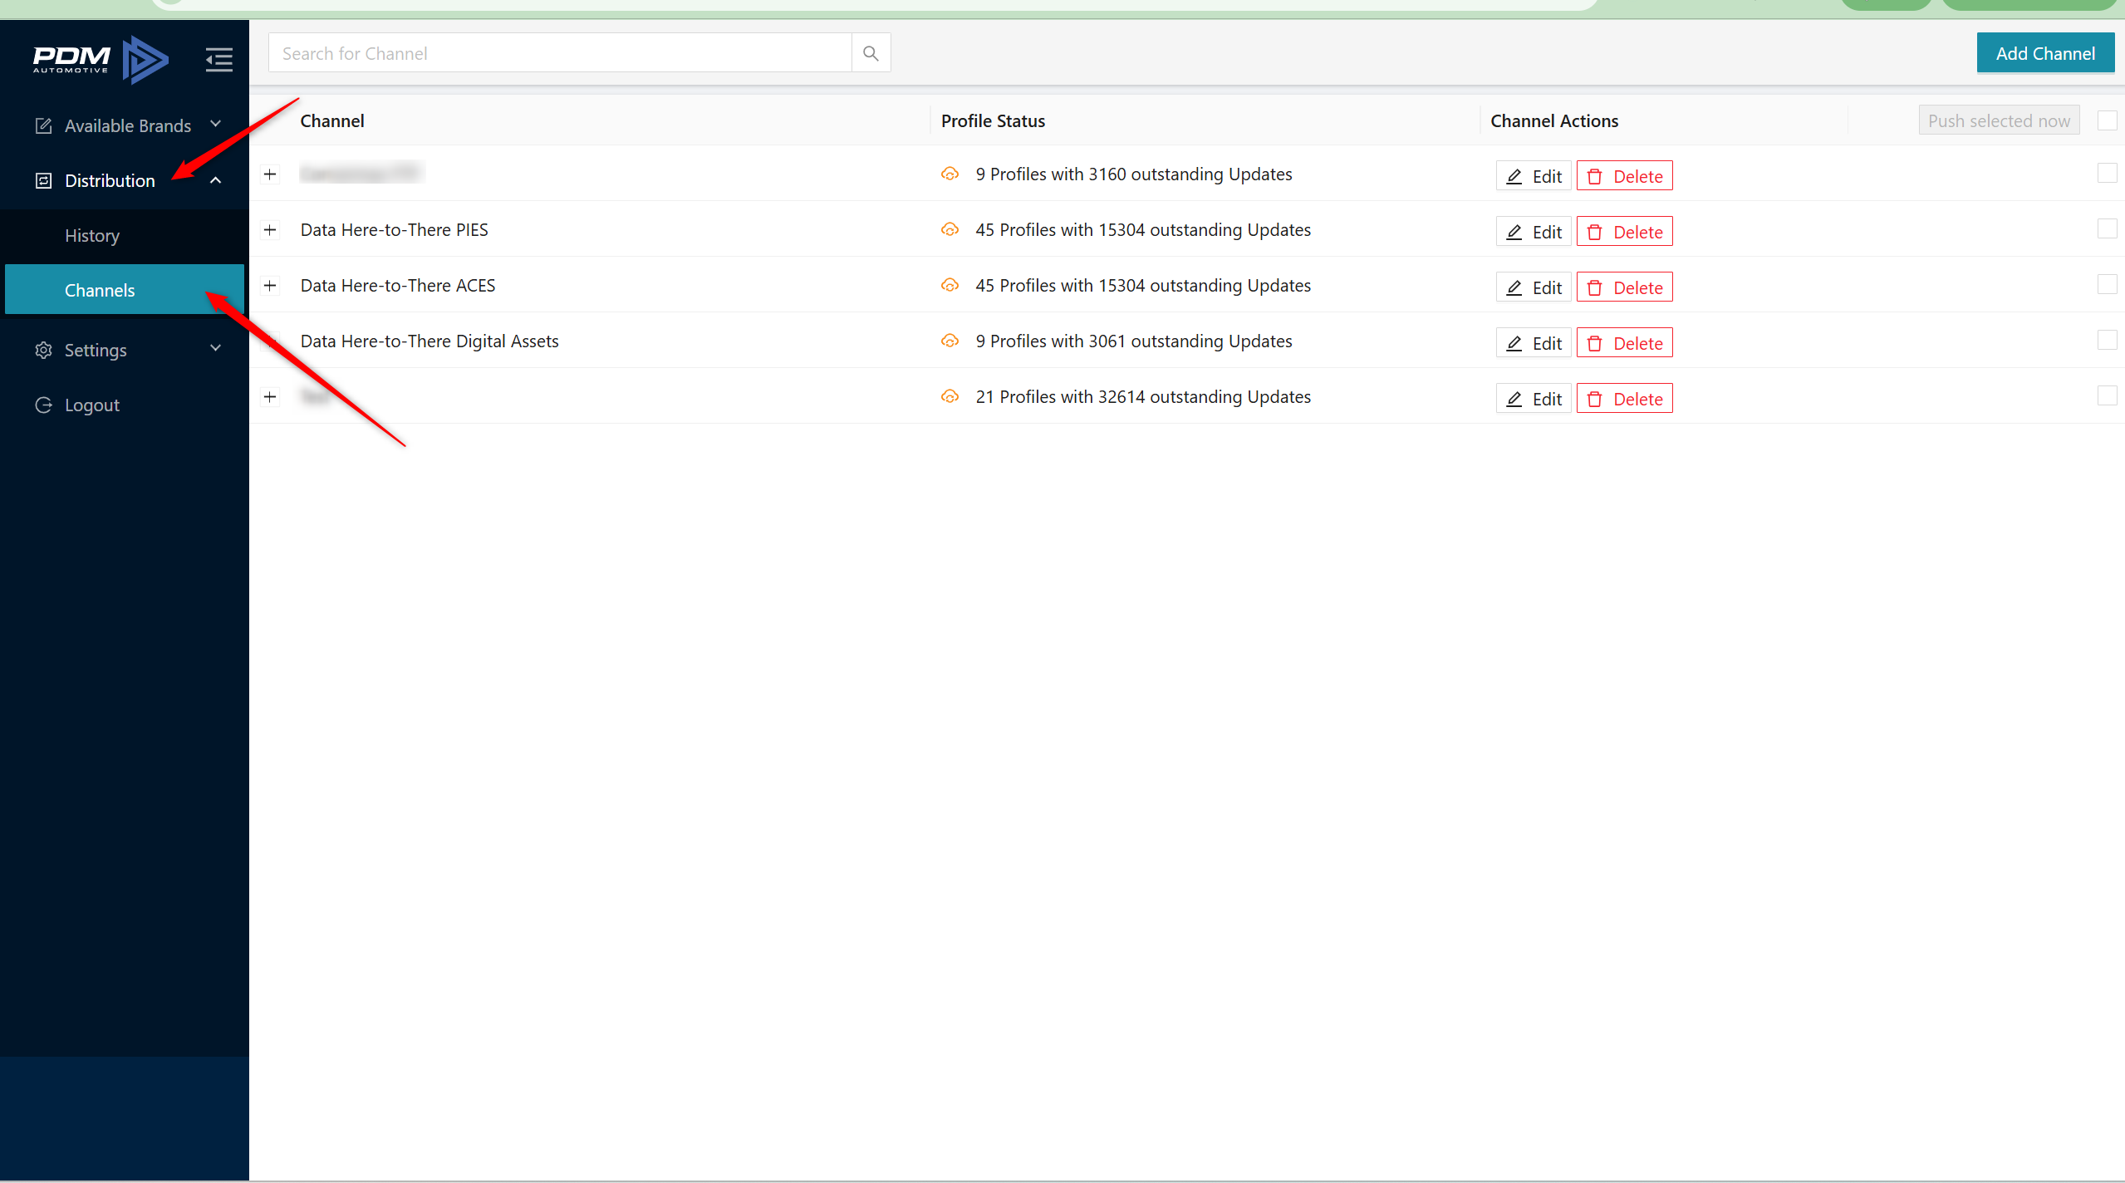Expand Available Brands menu chevron
This screenshot has height=1183, width=2125.
click(216, 125)
